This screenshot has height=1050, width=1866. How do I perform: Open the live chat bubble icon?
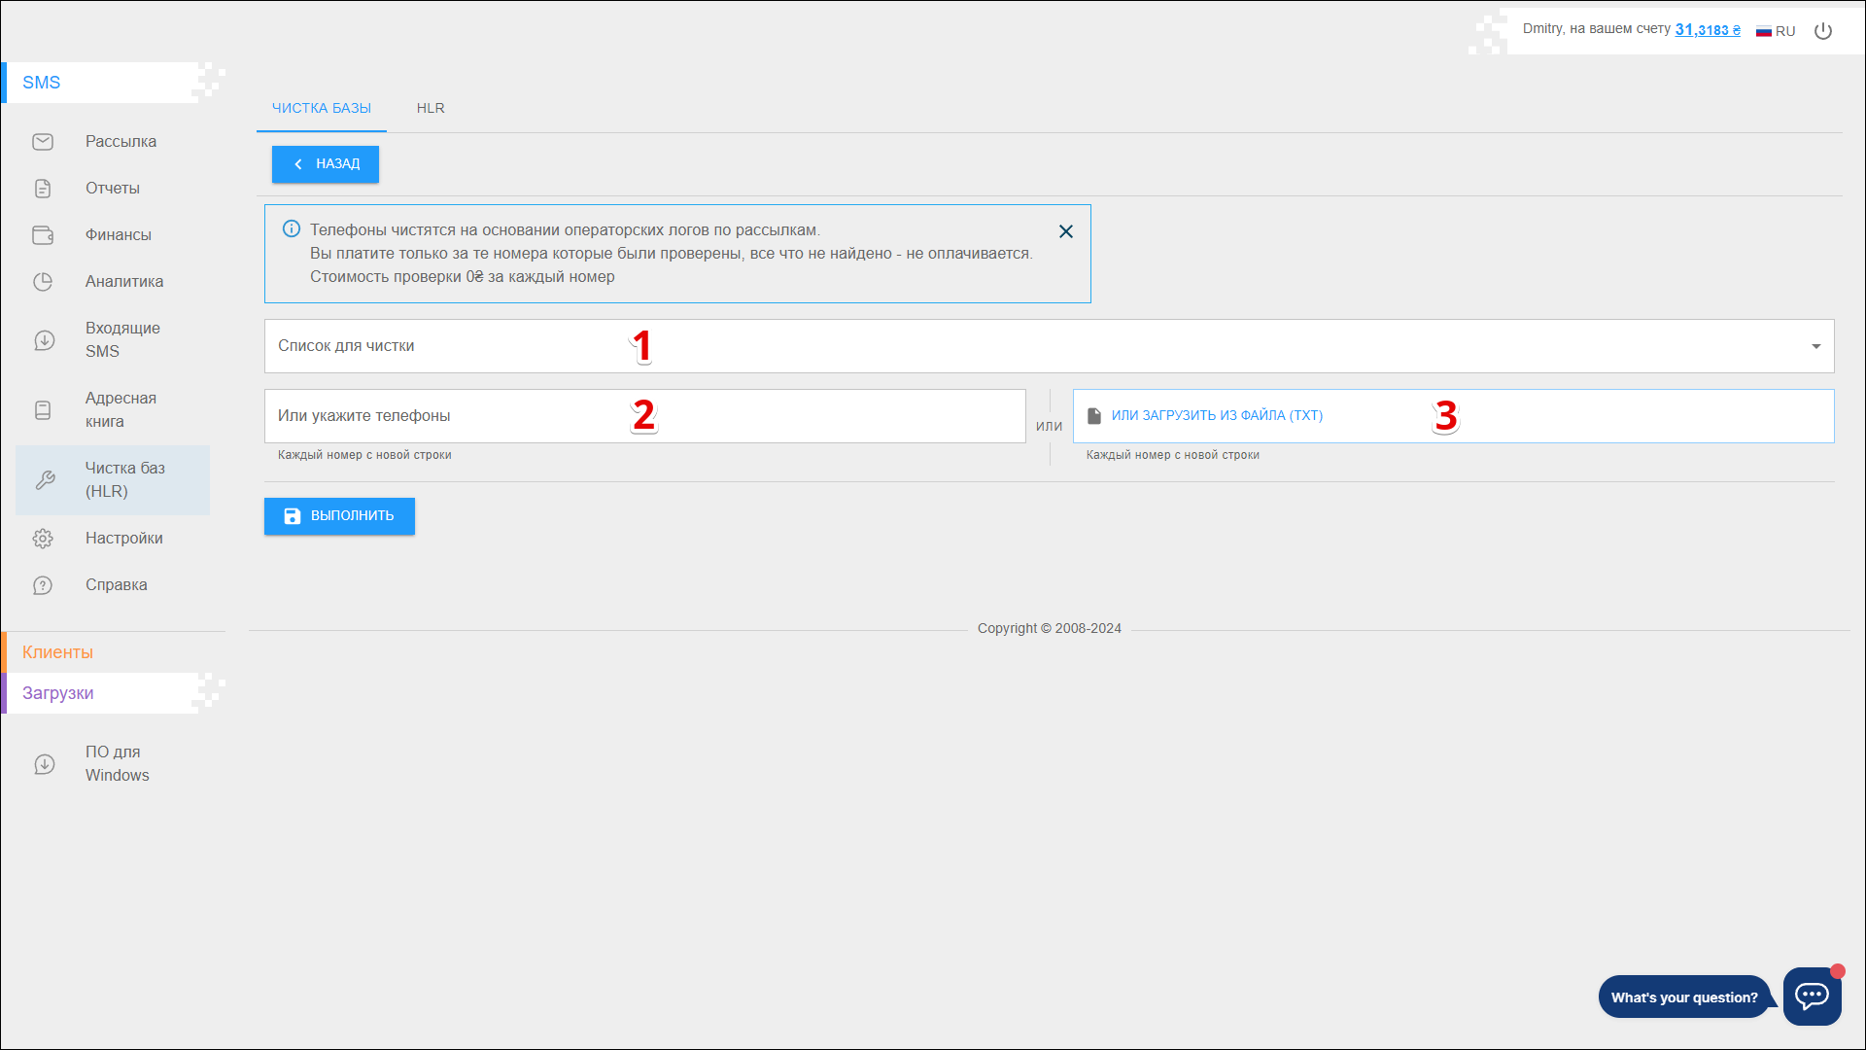coord(1812,996)
